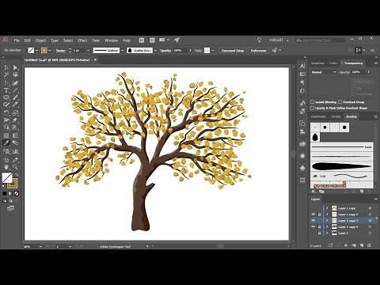
Task: Swap fill and stroke arrows
Action: (17, 175)
